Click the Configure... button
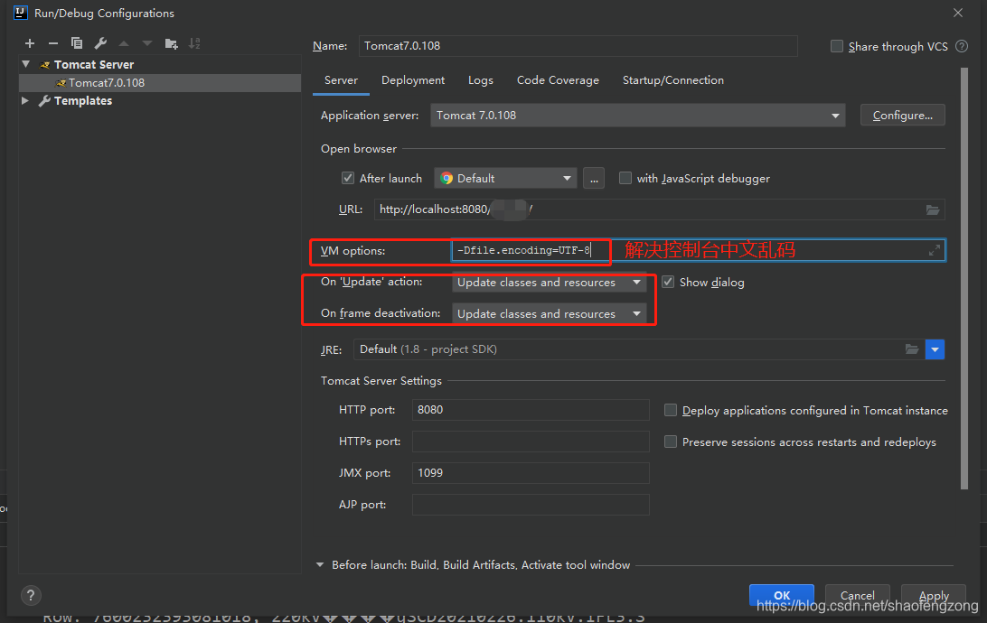Viewport: 987px width, 623px height. tap(903, 115)
